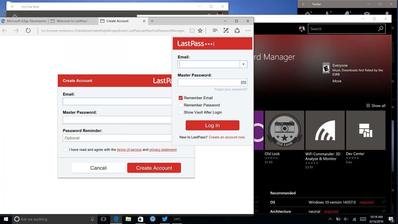Screen dimensions: 398x224
Task: Open Task View from taskbar
Action: [104, 219]
